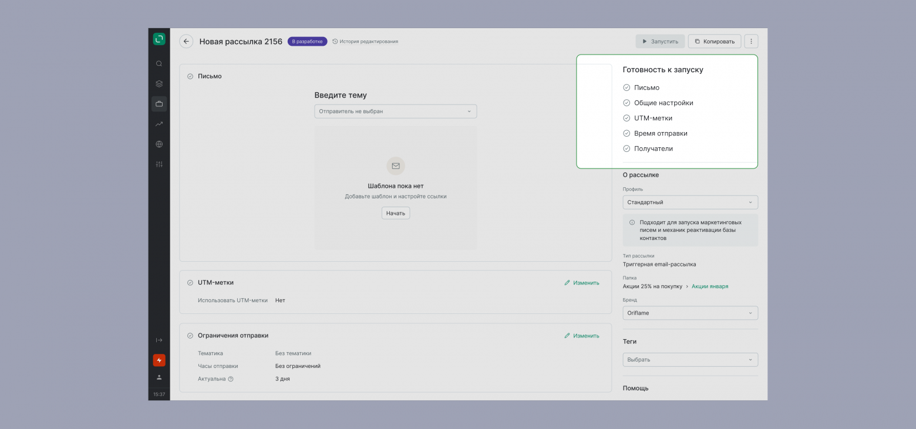Open the three-dot more options menu
Image resolution: width=916 pixels, height=429 pixels.
click(x=751, y=42)
